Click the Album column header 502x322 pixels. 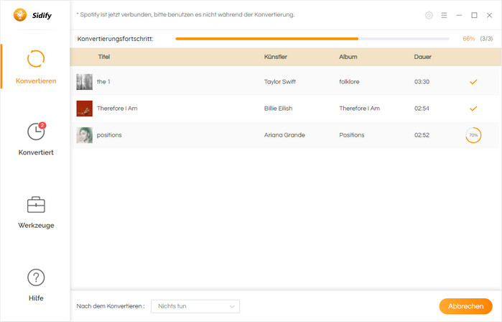[348, 57]
